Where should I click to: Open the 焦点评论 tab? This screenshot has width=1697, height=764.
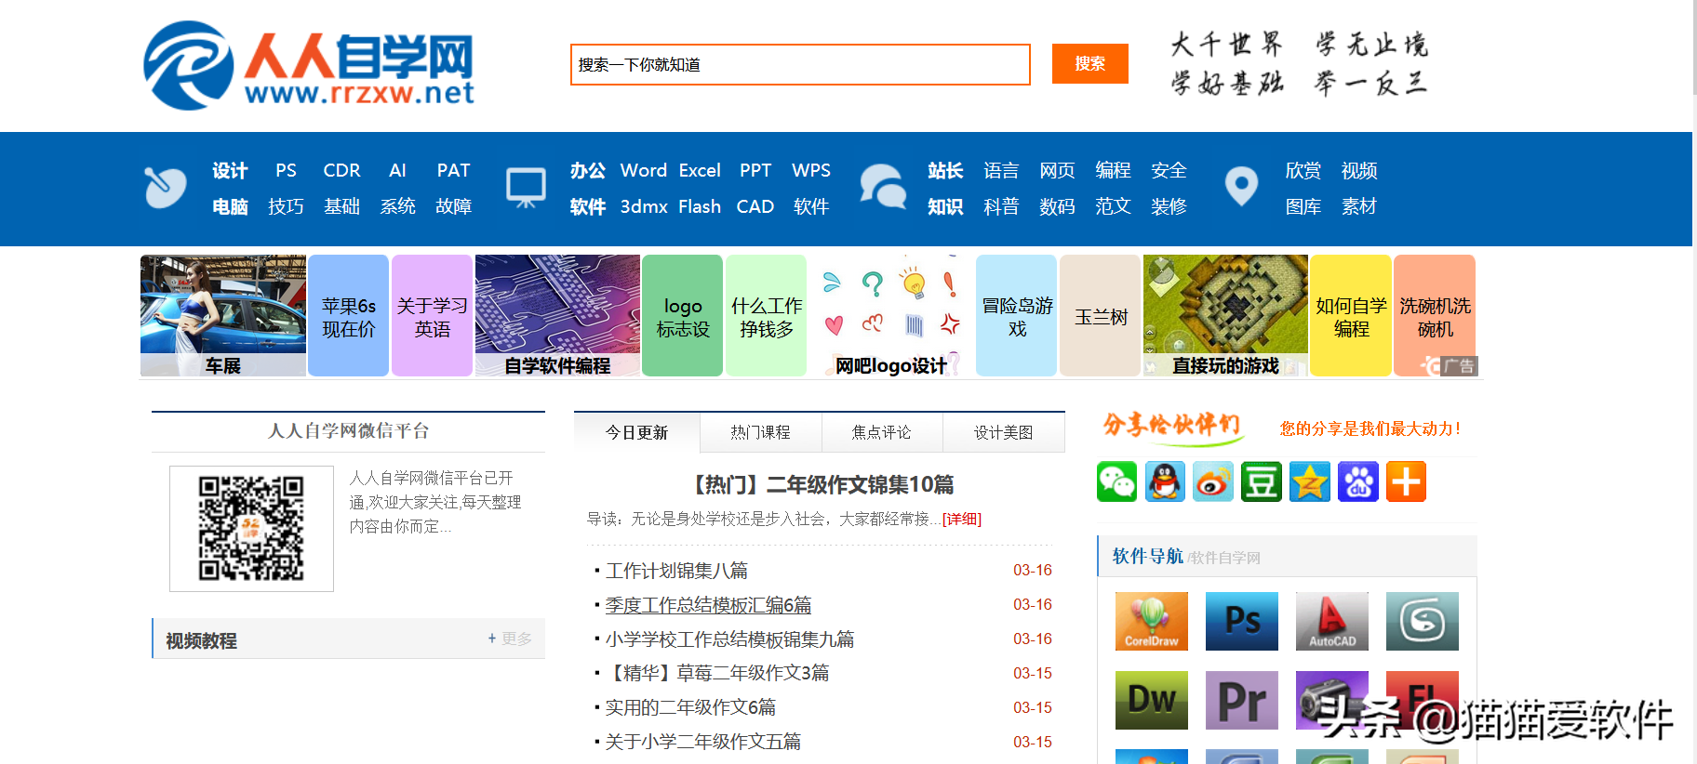click(882, 432)
